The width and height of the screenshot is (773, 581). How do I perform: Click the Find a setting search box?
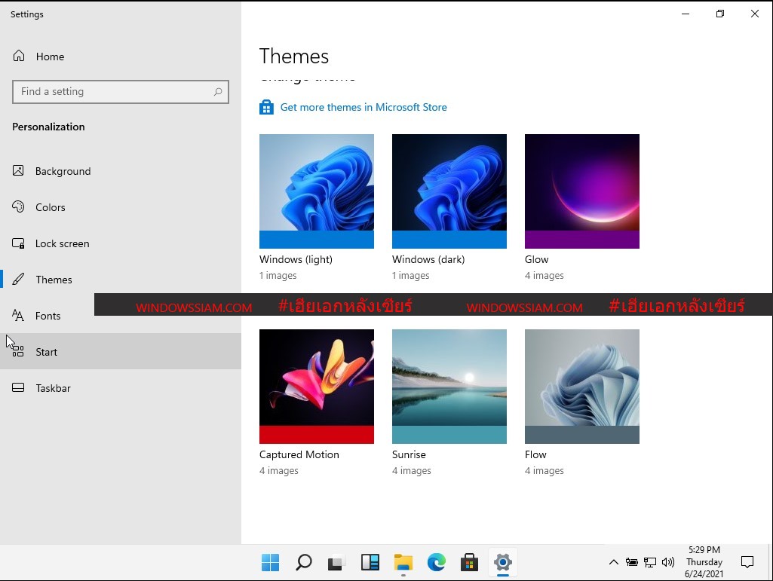point(121,92)
